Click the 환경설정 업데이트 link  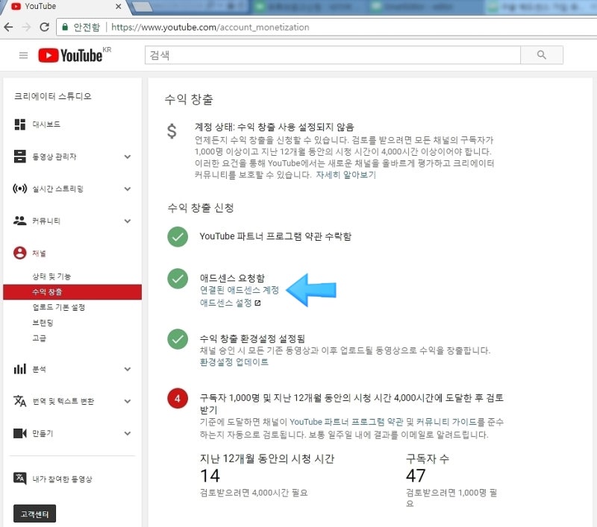(x=234, y=362)
